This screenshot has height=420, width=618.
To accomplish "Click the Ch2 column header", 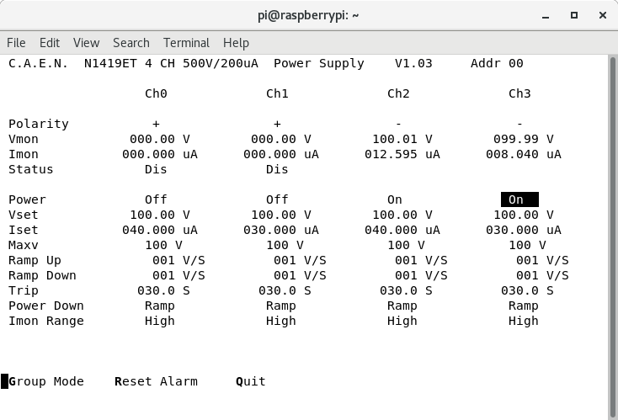I will pyautogui.click(x=398, y=93).
